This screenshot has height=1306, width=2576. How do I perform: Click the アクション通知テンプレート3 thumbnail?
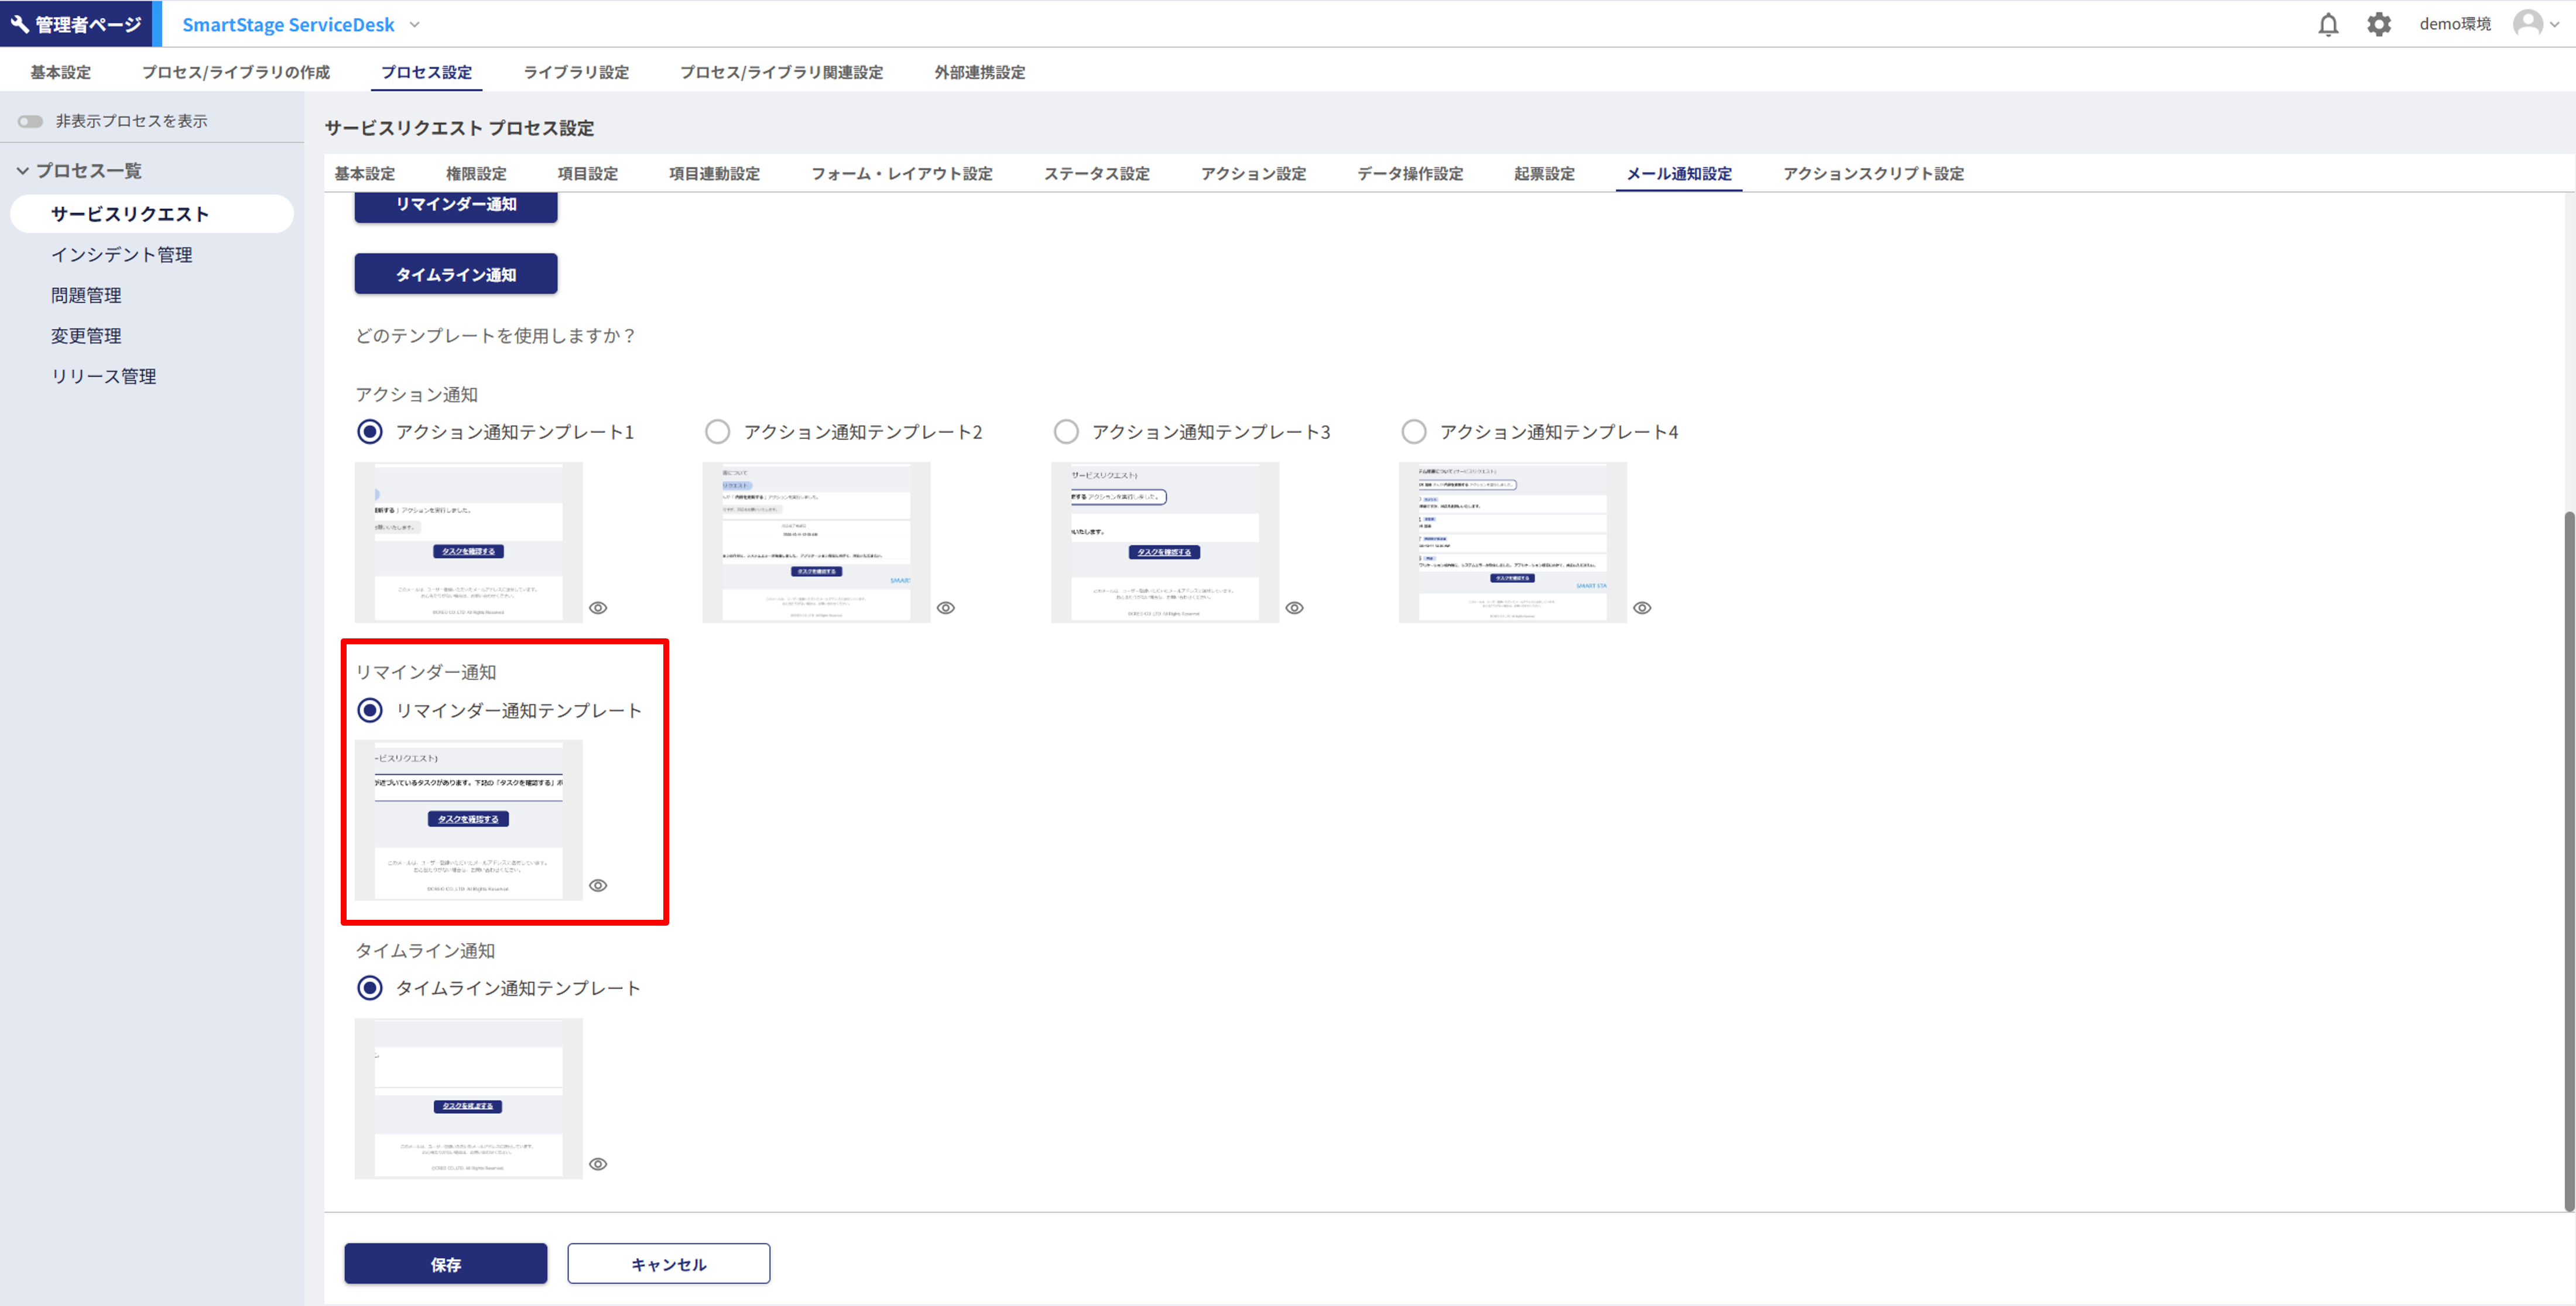(x=1164, y=542)
